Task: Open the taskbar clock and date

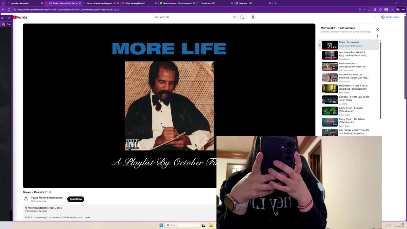Action: click(x=399, y=225)
